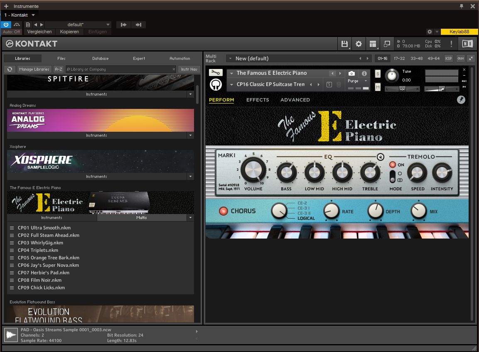The image size is (479, 352).
Task: Click the headphone output icon
Action: (x=216, y=85)
